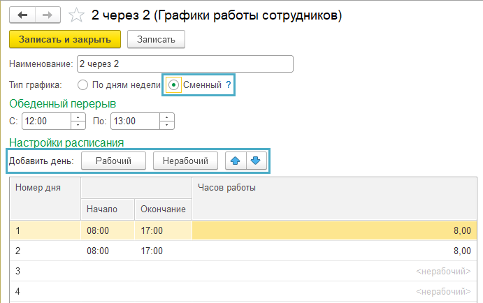Add a Нерабочий day

click(x=185, y=161)
